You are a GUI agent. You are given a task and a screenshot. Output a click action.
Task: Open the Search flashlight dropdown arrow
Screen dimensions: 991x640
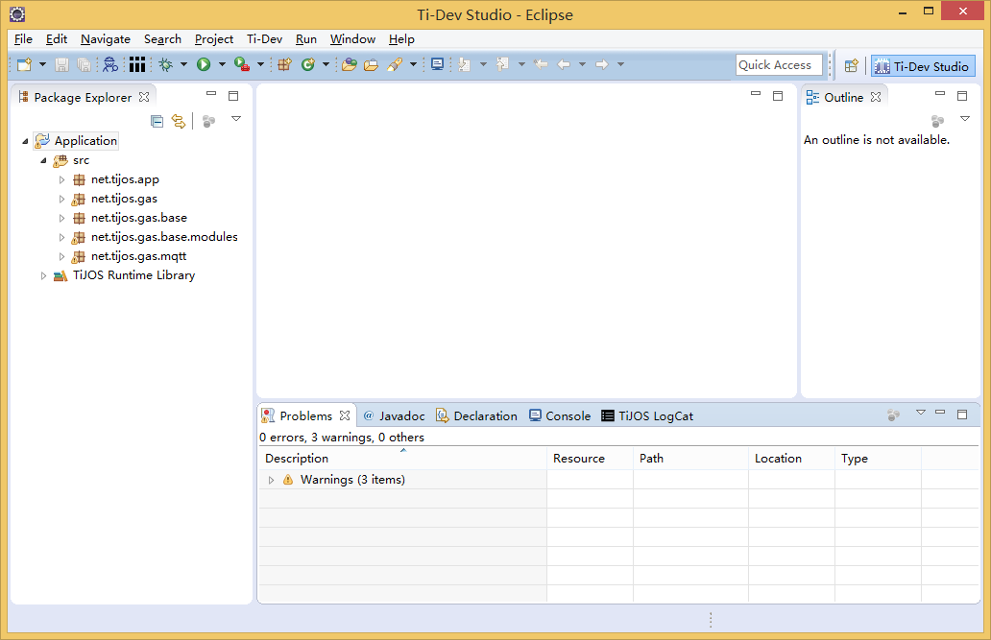coord(413,64)
